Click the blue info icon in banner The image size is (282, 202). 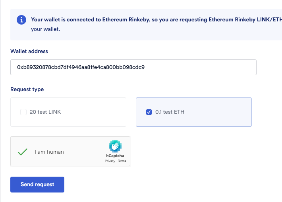point(21,20)
